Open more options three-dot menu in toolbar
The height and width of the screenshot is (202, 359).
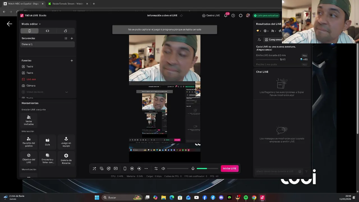146,169
